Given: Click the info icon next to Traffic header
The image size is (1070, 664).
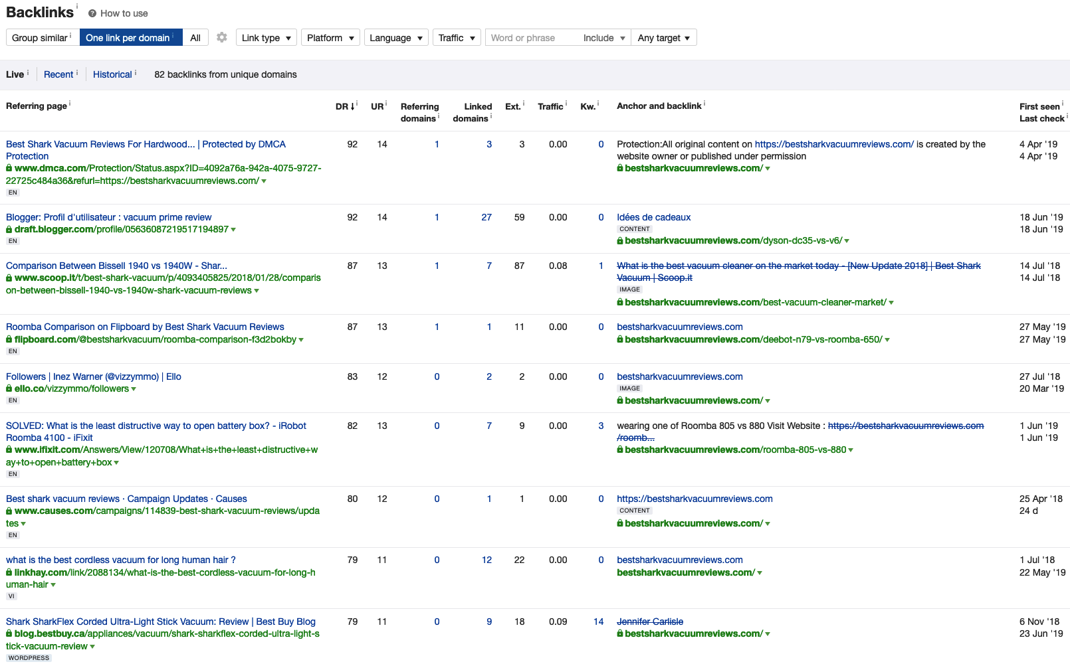Looking at the screenshot, I should click(x=566, y=104).
